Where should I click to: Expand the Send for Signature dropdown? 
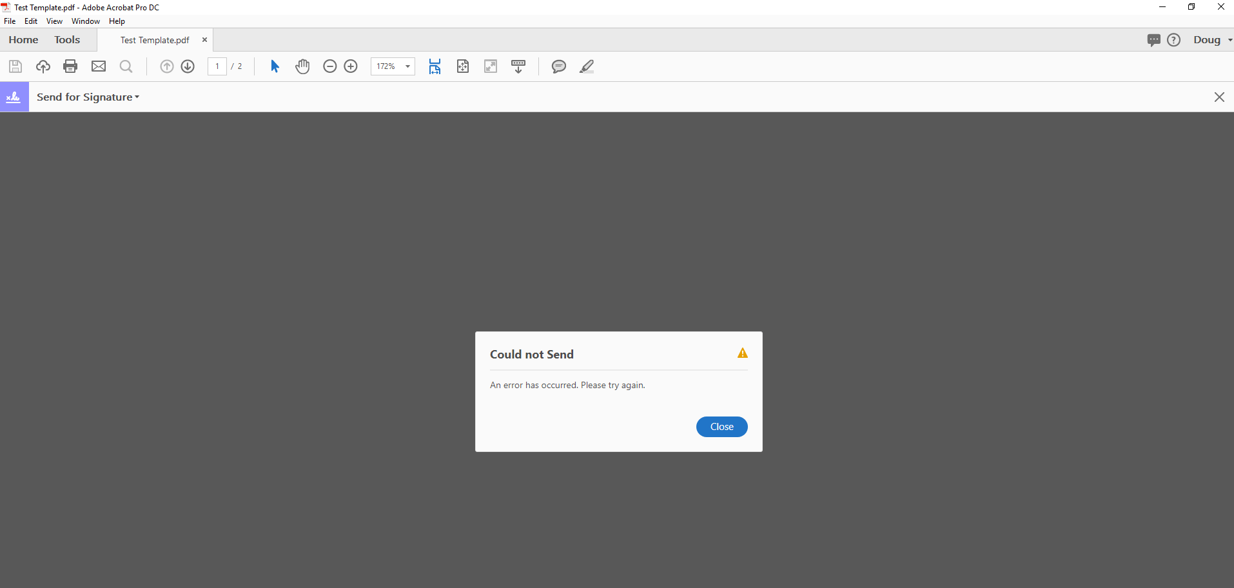tap(88, 97)
